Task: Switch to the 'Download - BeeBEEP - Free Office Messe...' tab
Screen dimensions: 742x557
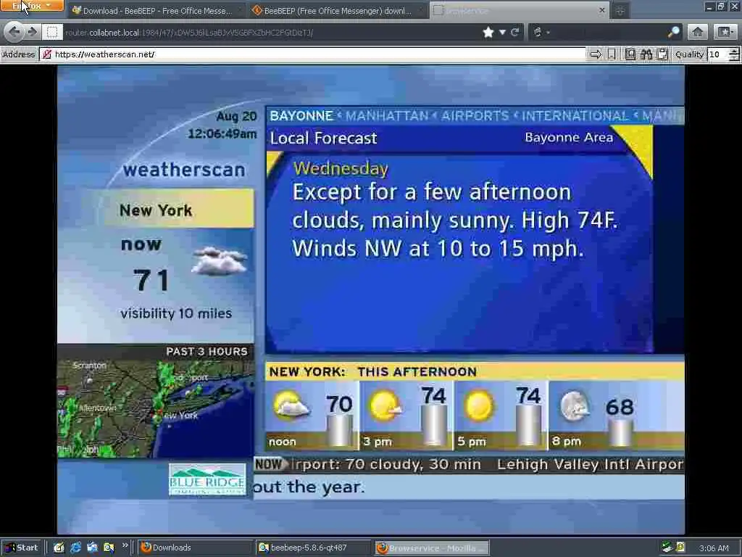Action: [x=157, y=10]
